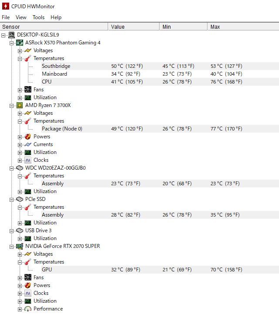Click the WDC Temperatures thermometer icon

pos(28,176)
